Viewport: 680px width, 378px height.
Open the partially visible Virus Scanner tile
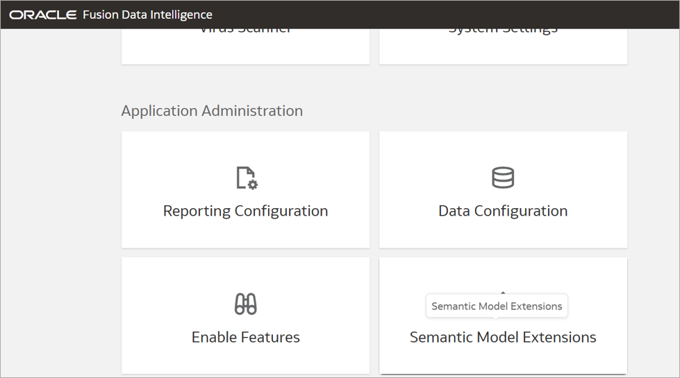click(246, 46)
